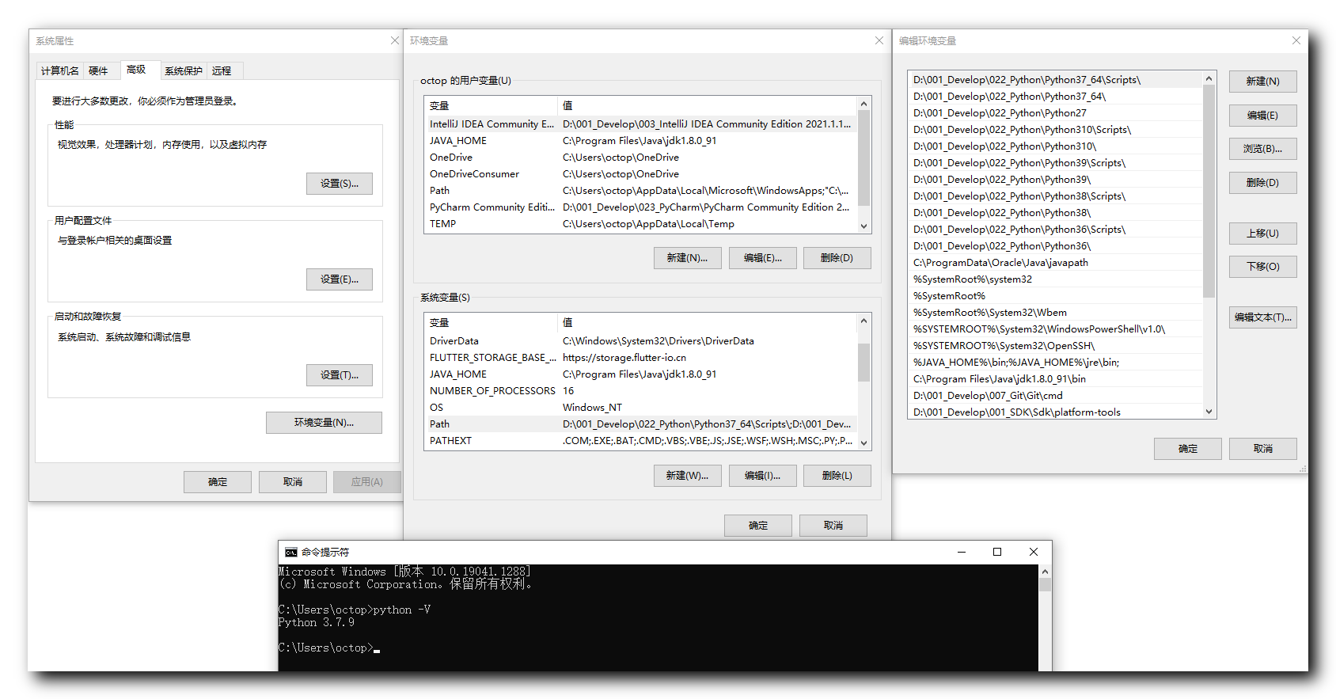Screen dimensions: 1336x699
Task: Click the path list scroll-up arrow
Action: pos(1209,78)
